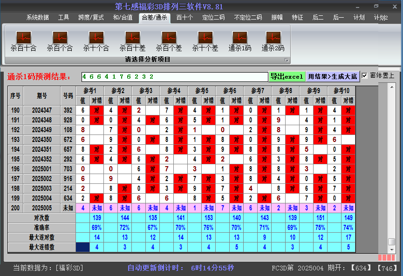Image resolution: width=403 pixels, height=276 pixels.
Task: Click the prediction result text field
Action: pos(175,77)
